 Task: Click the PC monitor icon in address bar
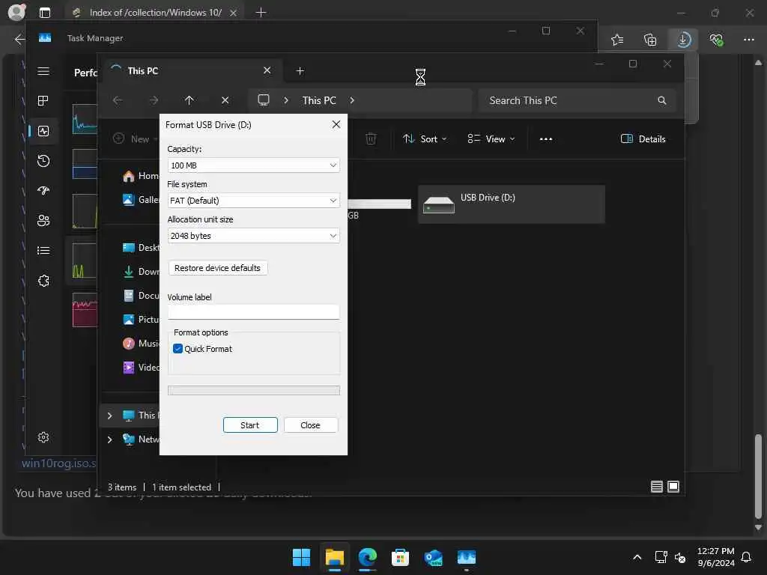pos(264,100)
